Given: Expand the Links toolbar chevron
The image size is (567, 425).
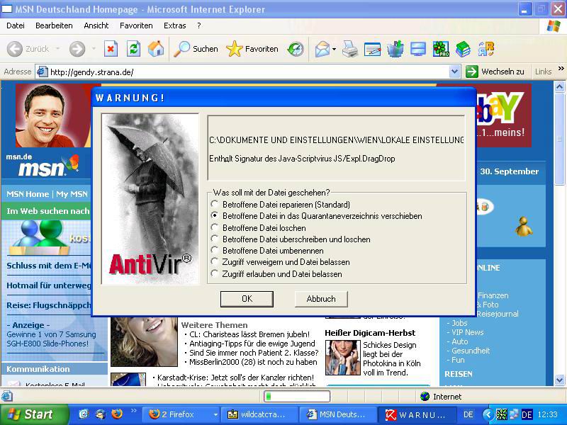Looking at the screenshot, I should (561, 68).
